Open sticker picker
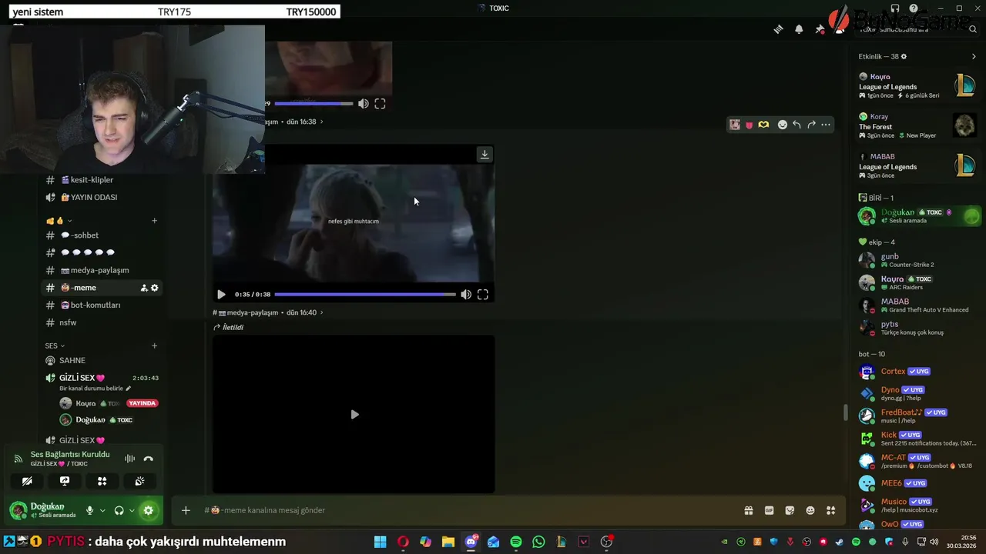The image size is (986, 554). (790, 510)
